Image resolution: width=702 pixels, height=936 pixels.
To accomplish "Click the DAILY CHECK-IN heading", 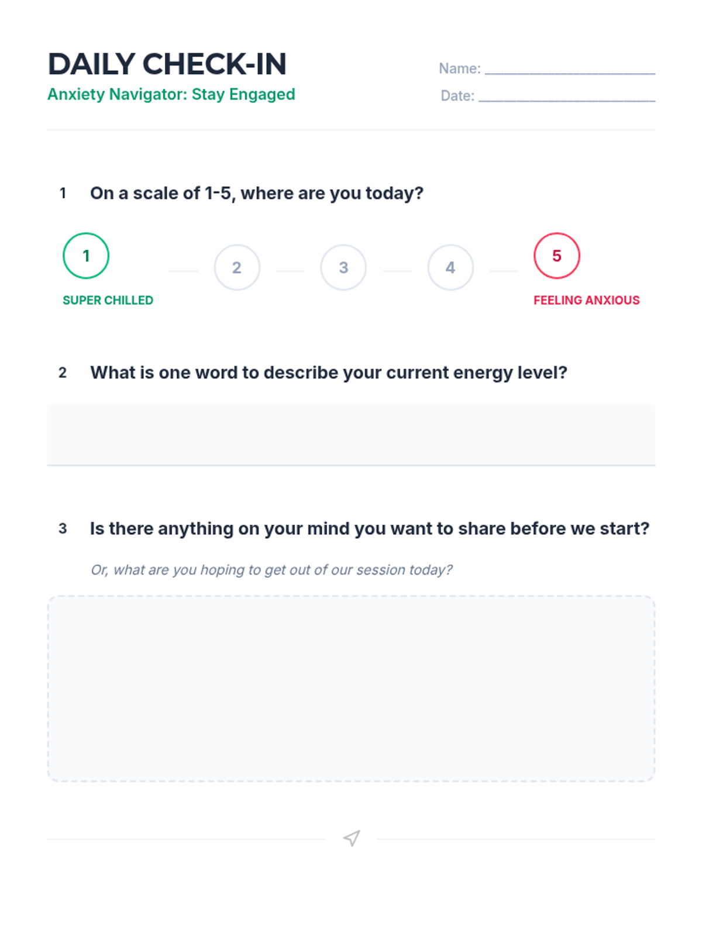I will coord(167,64).
